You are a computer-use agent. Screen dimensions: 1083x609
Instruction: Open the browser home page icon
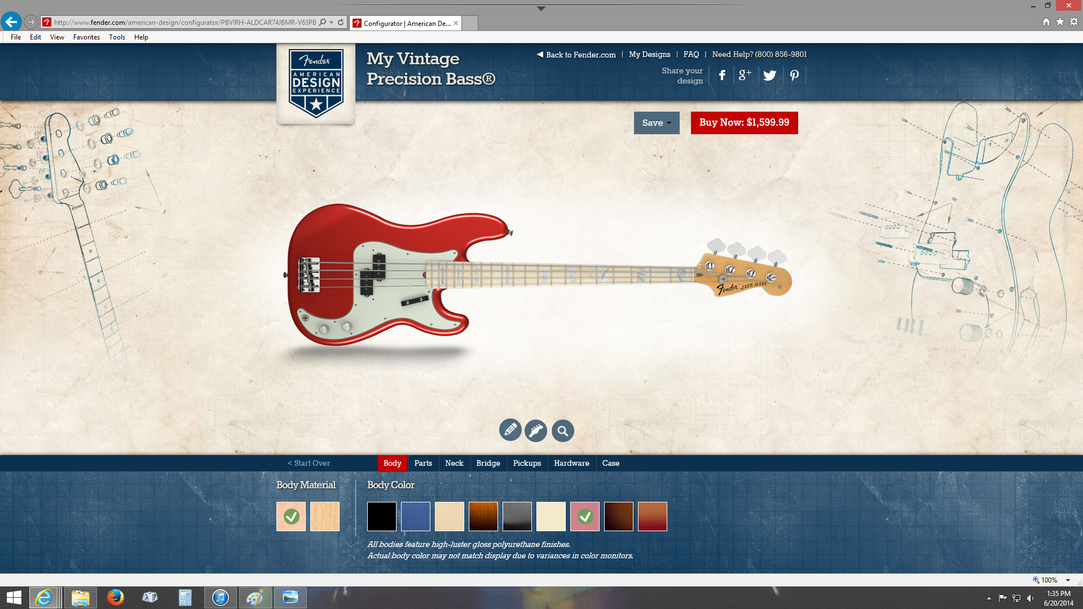pyautogui.click(x=1046, y=22)
